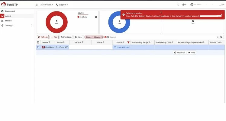Viewport: 226px width, 121px height.
Task: Toggle the hamburger menu icon
Action: tap(37, 5)
